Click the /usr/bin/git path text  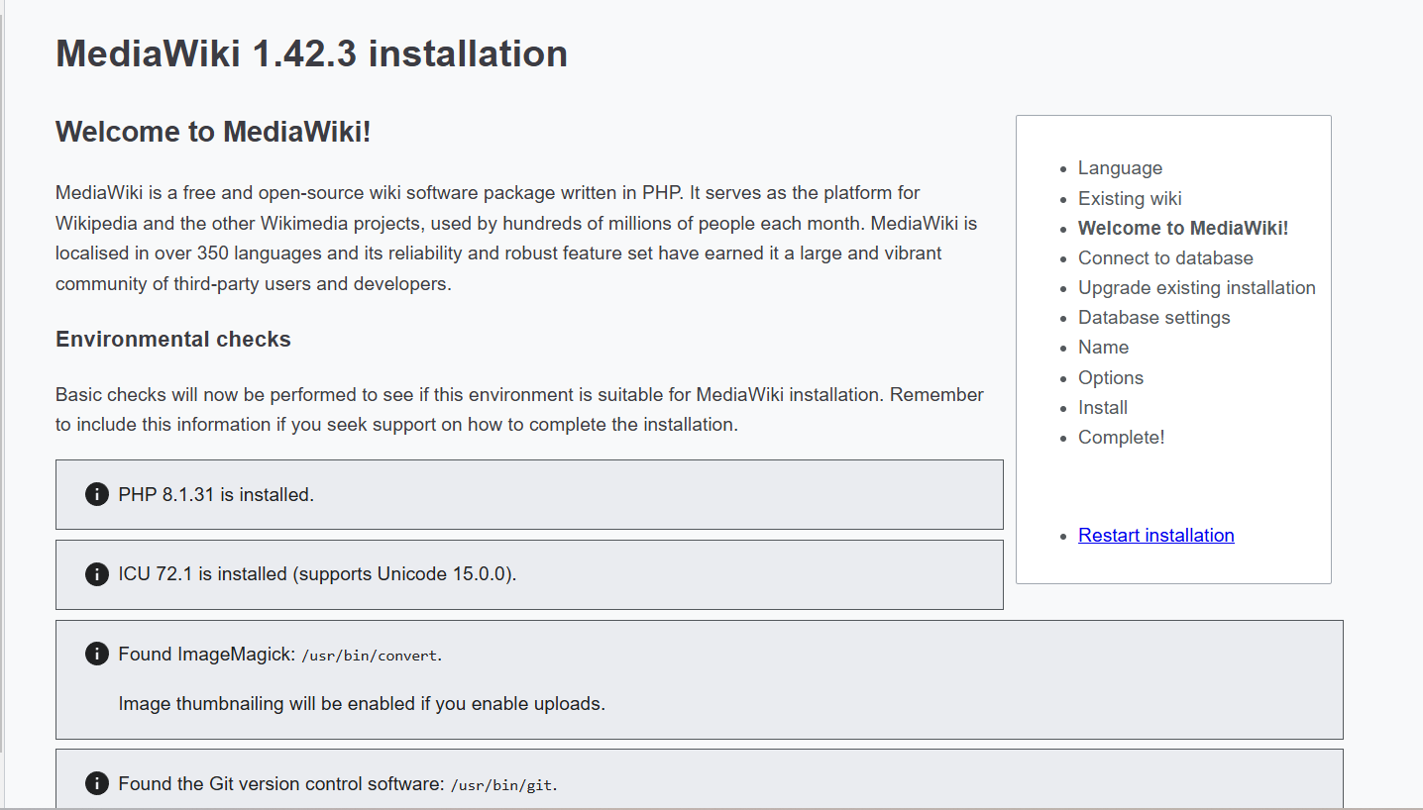click(501, 784)
